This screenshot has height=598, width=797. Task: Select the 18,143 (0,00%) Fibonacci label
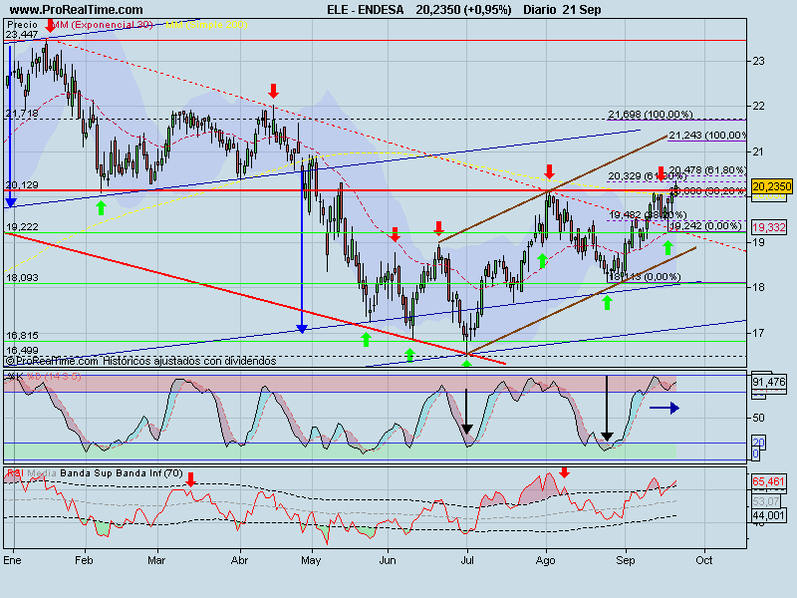pyautogui.click(x=645, y=277)
